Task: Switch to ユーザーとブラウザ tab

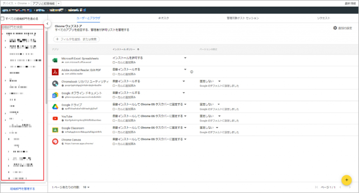Action: pos(88,18)
